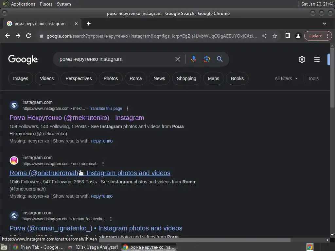Switch to Disk Usage Analyzer taskbar window
The image size is (335, 251).
[93, 247]
